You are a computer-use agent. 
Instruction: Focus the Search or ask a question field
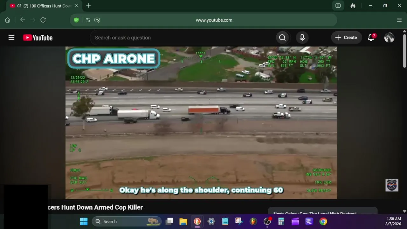click(x=183, y=38)
